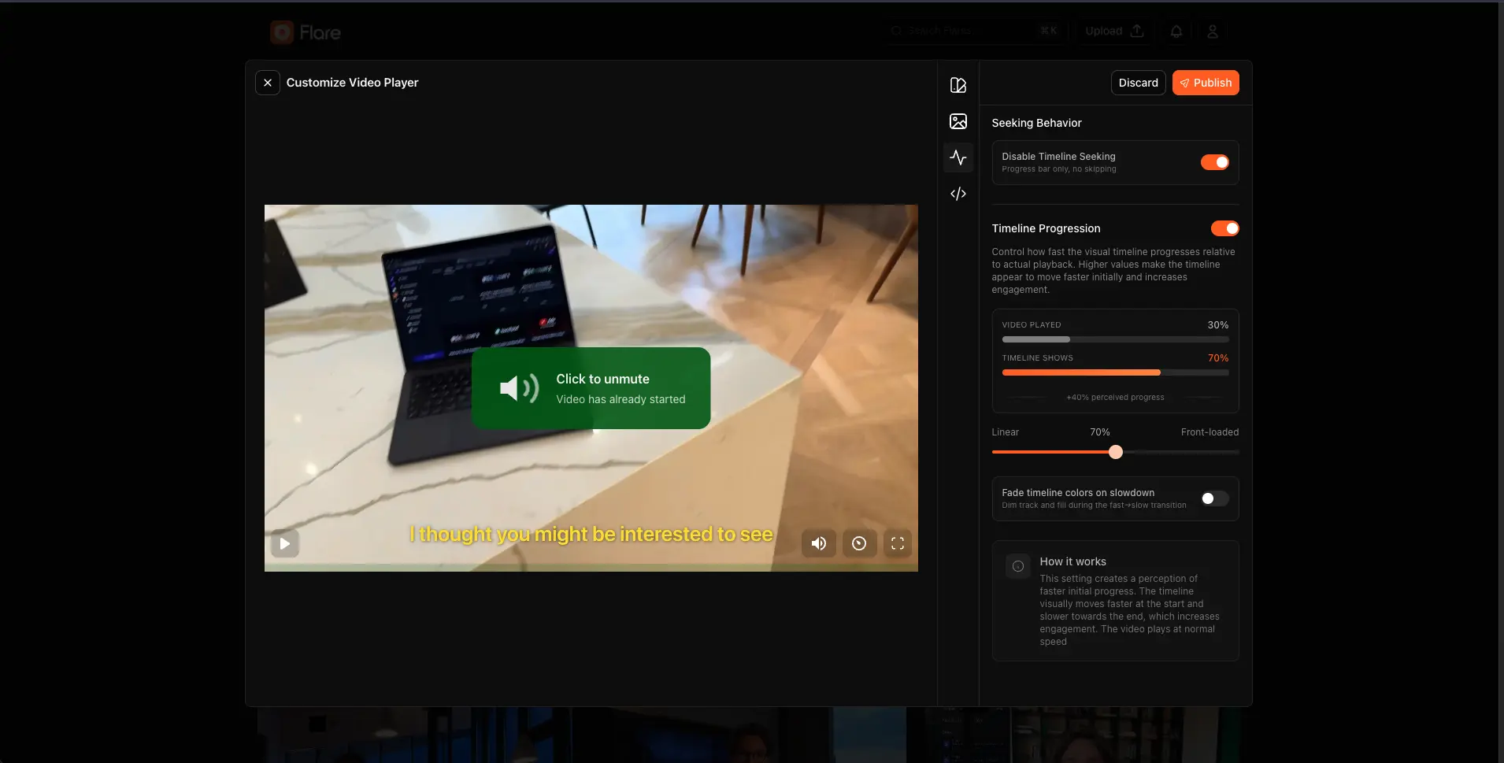This screenshot has height=763, width=1504.
Task: Click the Flare logo
Action: 306,32
